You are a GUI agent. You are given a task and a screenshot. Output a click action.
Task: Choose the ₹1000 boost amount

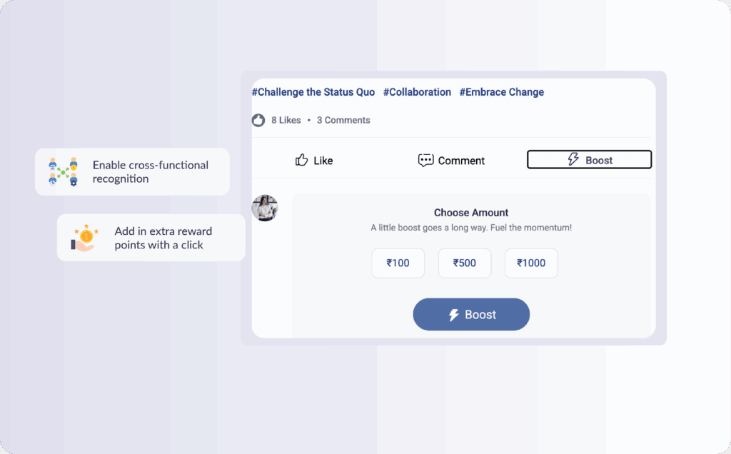pyautogui.click(x=530, y=263)
